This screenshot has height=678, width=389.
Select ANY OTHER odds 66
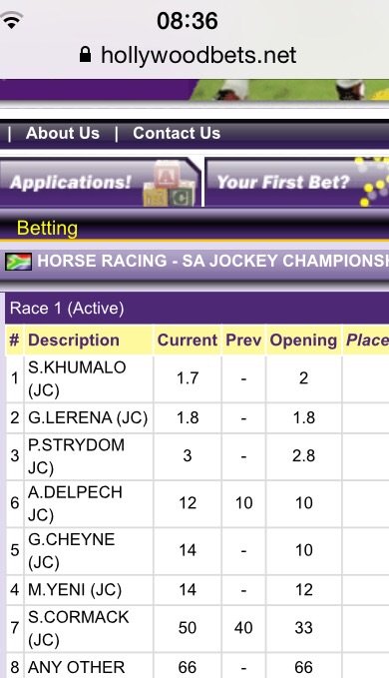click(188, 667)
